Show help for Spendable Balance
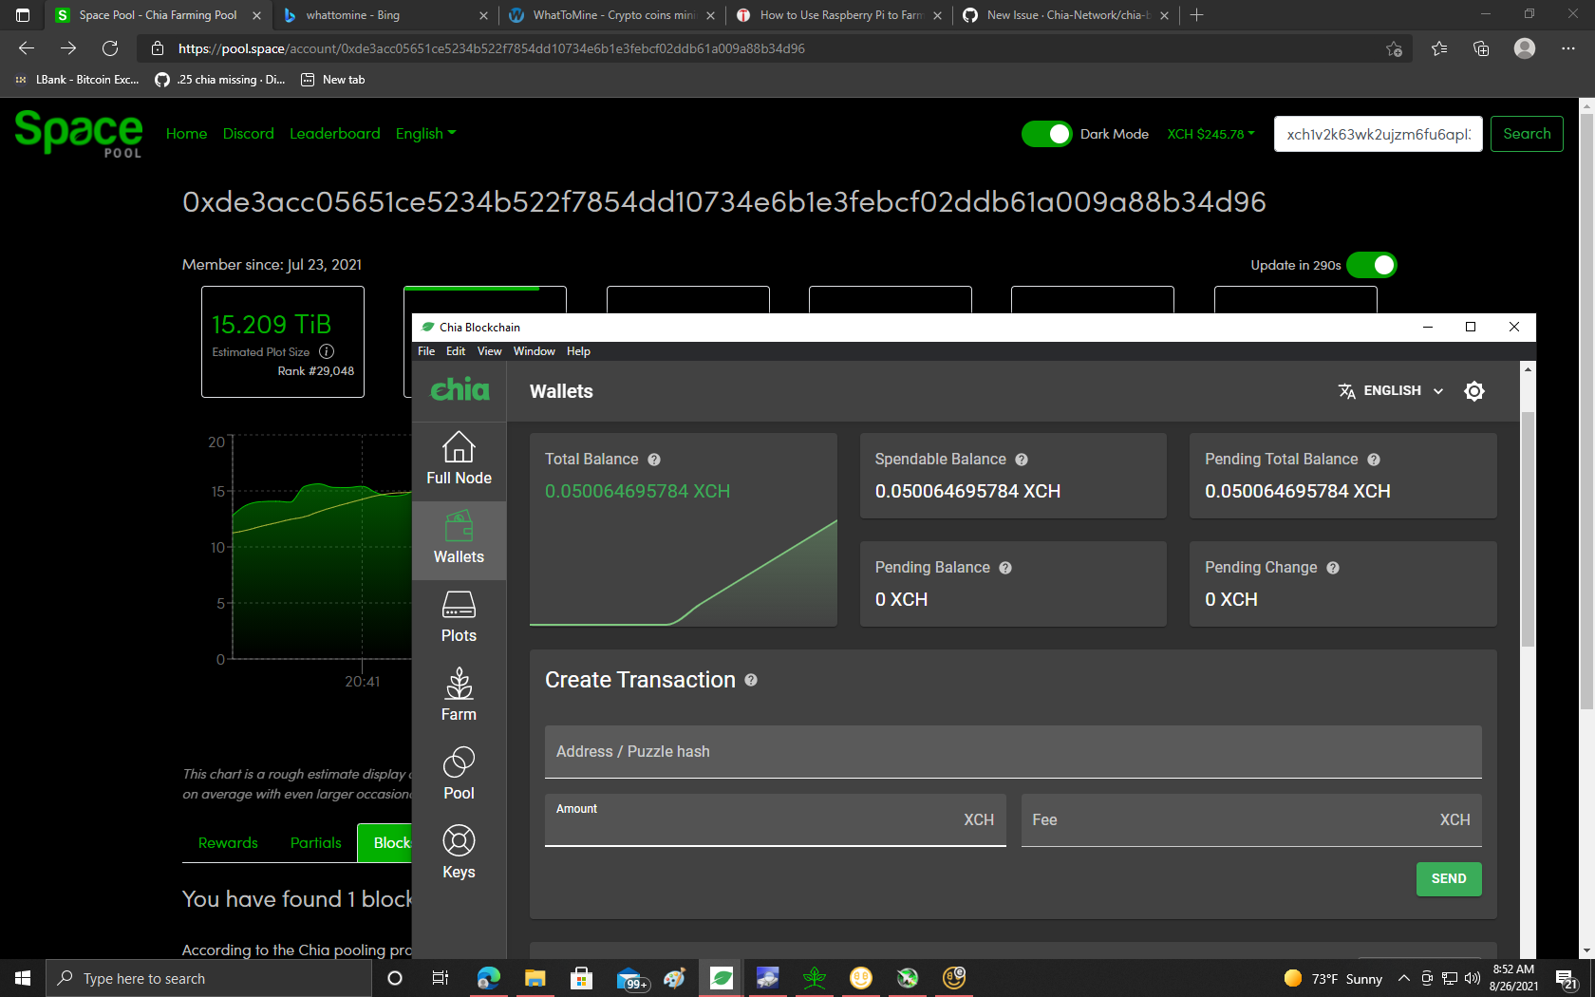Viewport: 1595px width, 997px height. [x=1022, y=460]
